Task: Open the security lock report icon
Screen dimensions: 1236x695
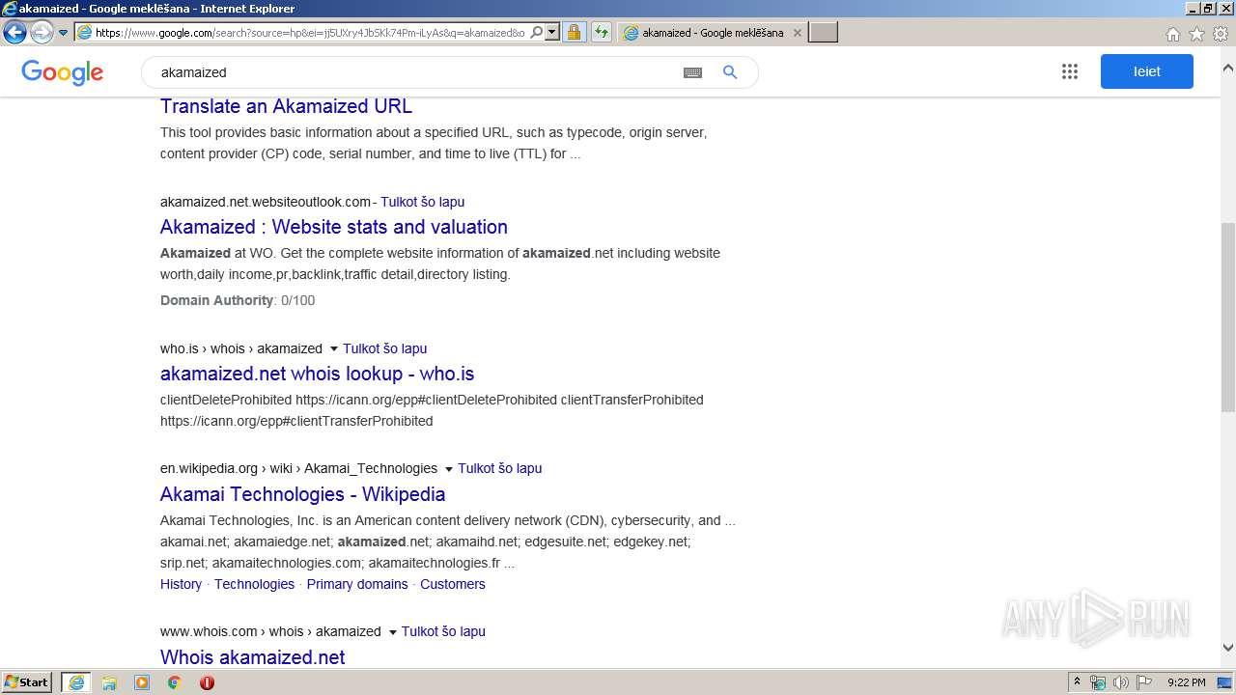Action: [x=574, y=32]
